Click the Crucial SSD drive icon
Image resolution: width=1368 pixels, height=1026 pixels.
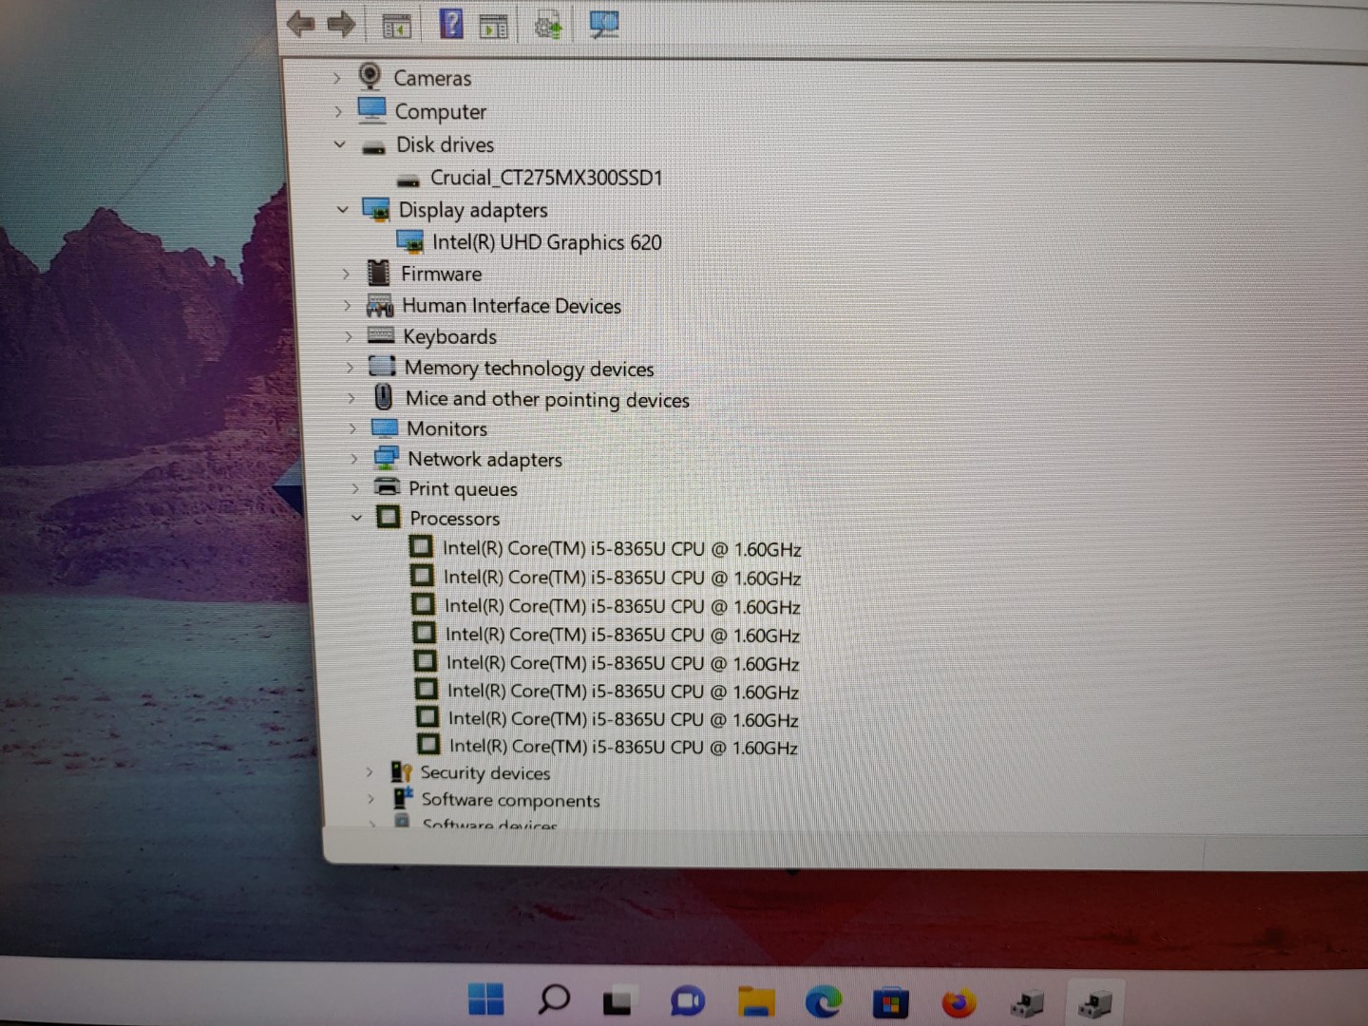point(408,180)
